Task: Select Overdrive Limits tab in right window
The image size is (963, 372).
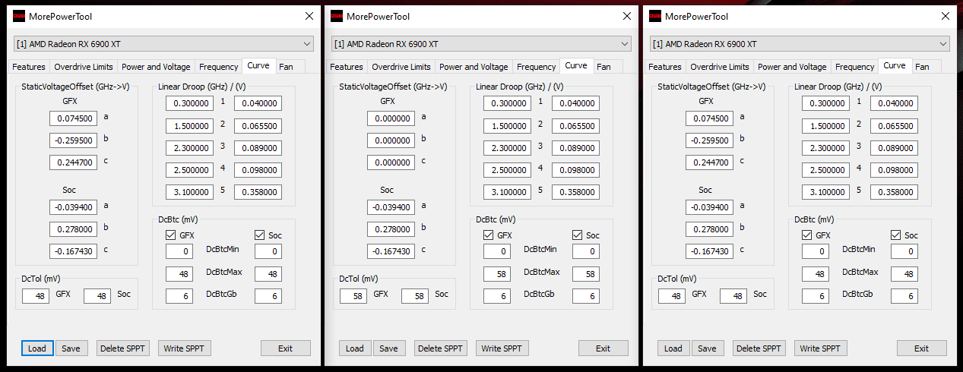Action: [x=719, y=67]
